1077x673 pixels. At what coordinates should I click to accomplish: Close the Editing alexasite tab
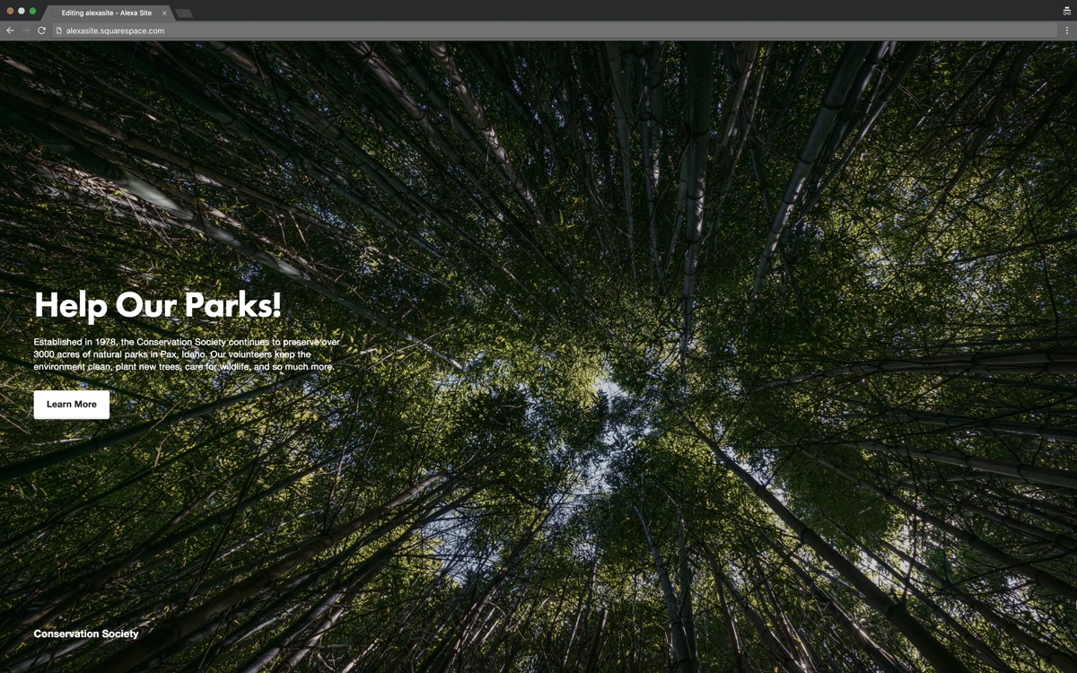point(164,13)
